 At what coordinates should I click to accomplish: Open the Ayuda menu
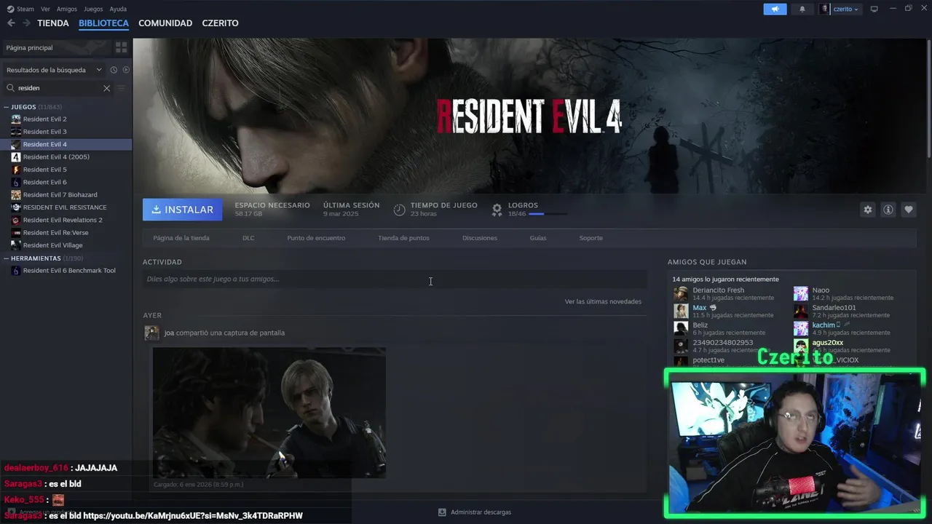tap(118, 9)
